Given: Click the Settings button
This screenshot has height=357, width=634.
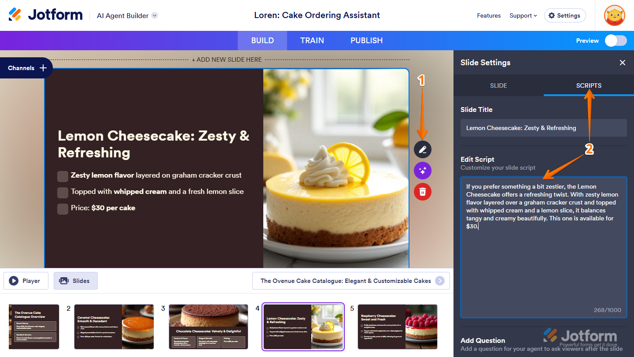Looking at the screenshot, I should pyautogui.click(x=565, y=15).
